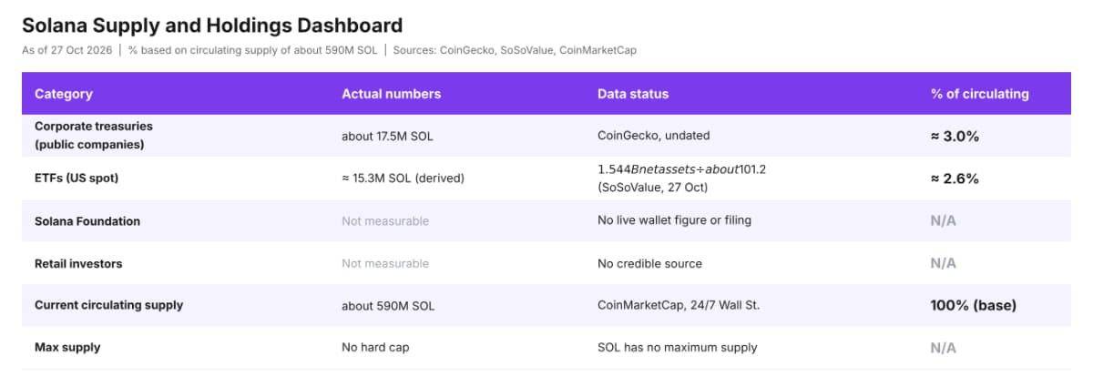Viewport: 1093px width, 377px height.
Task: Select the Corporate treasuries row label
Action: (94, 135)
